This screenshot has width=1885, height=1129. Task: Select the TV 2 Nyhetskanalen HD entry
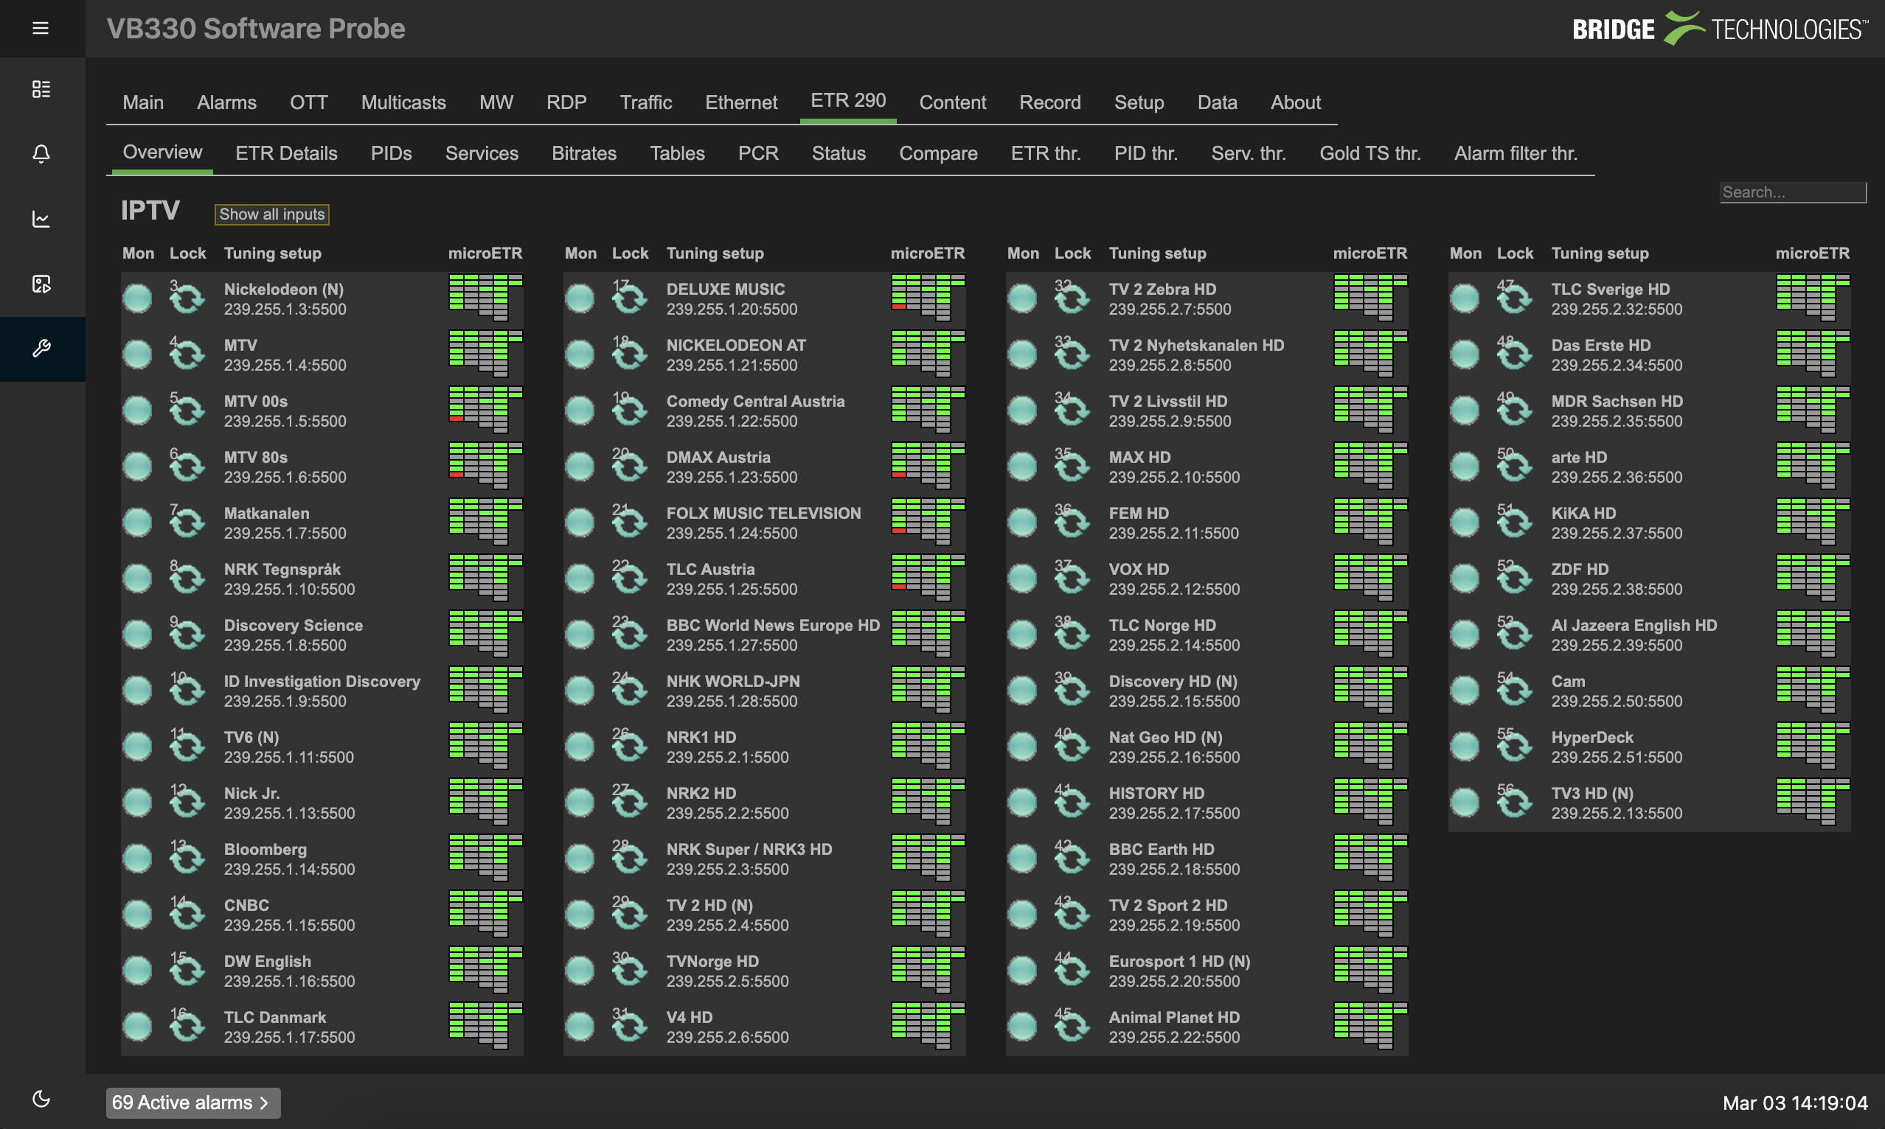(1196, 346)
